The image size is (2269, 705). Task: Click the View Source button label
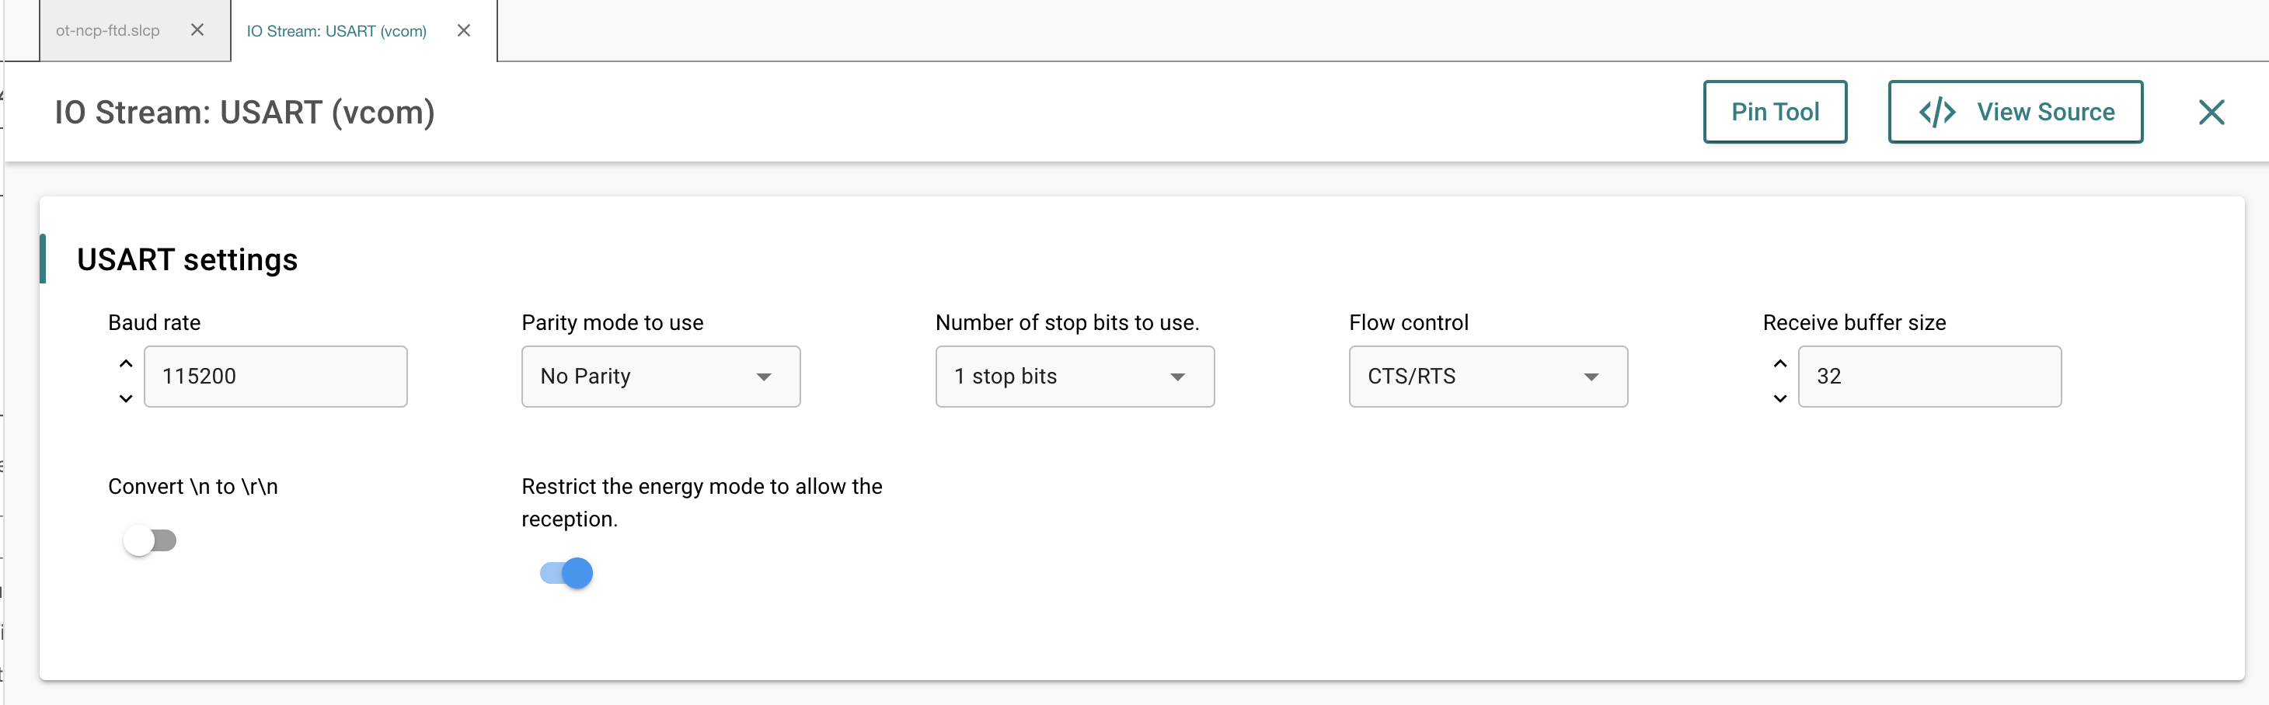(x=2045, y=112)
